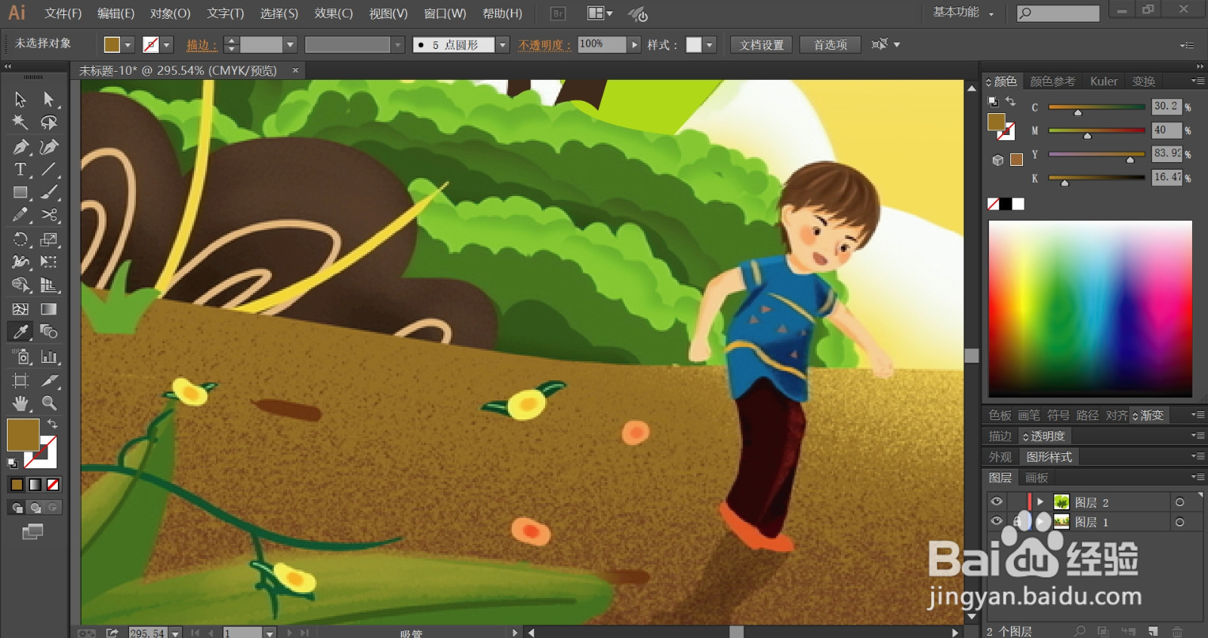Select the Pen tool
This screenshot has width=1208, height=638.
(x=20, y=147)
